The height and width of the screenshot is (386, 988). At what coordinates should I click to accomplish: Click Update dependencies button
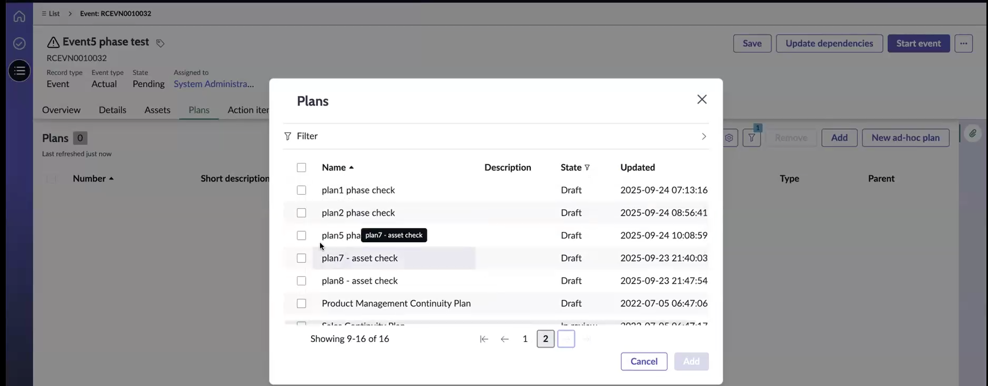coord(829,44)
